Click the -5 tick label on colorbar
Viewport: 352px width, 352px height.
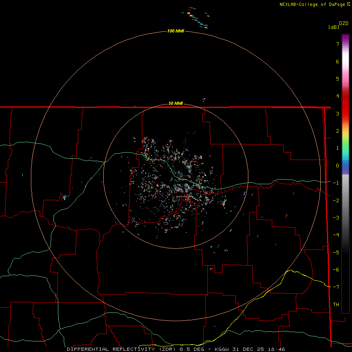tap(336, 252)
